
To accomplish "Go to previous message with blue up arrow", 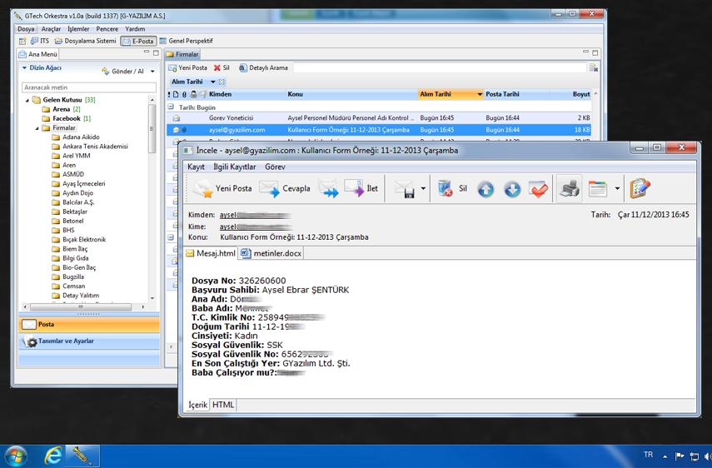I will click(485, 189).
